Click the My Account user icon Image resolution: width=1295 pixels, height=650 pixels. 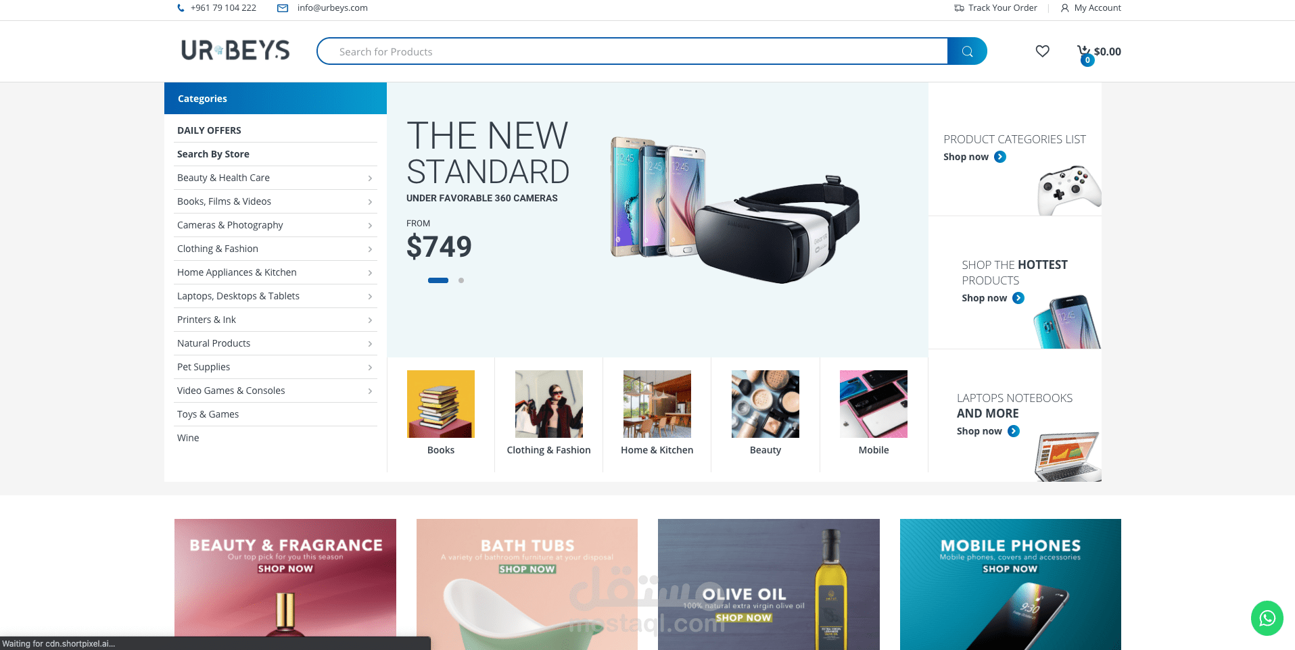1064,8
